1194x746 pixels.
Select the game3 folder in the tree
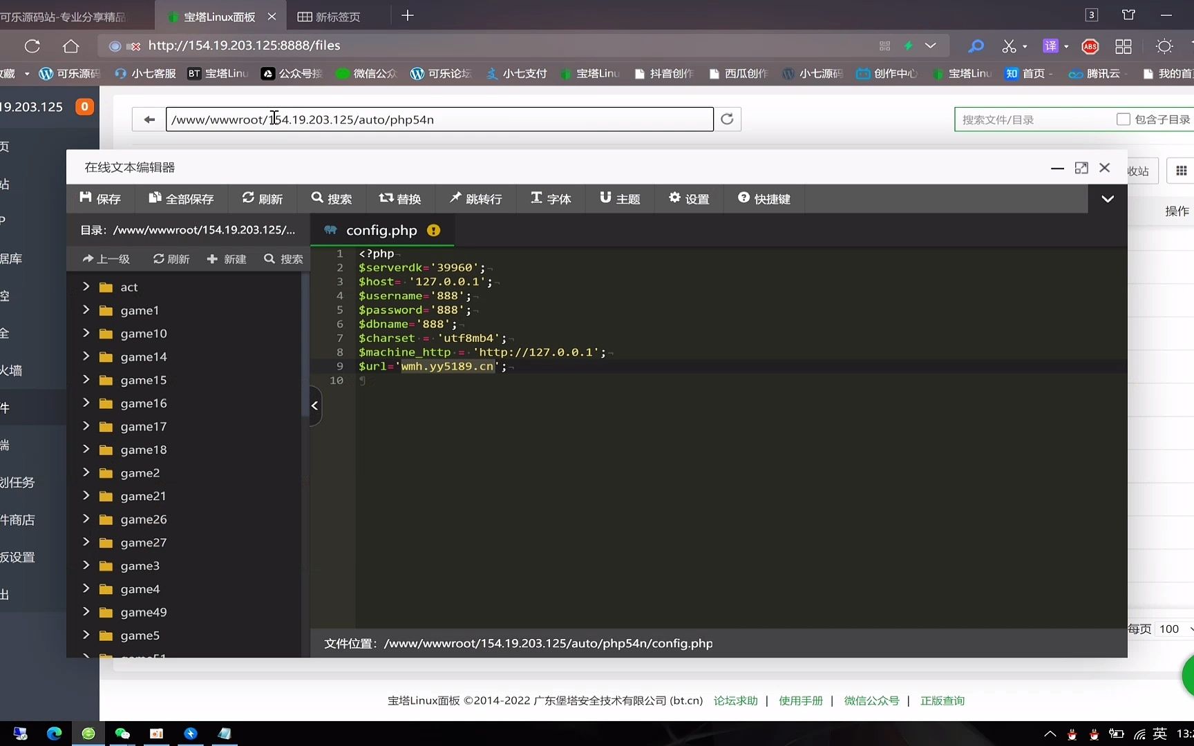[140, 566]
